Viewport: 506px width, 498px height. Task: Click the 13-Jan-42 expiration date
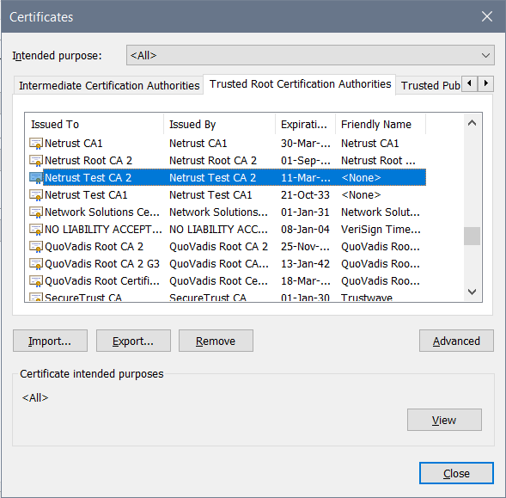[305, 264]
